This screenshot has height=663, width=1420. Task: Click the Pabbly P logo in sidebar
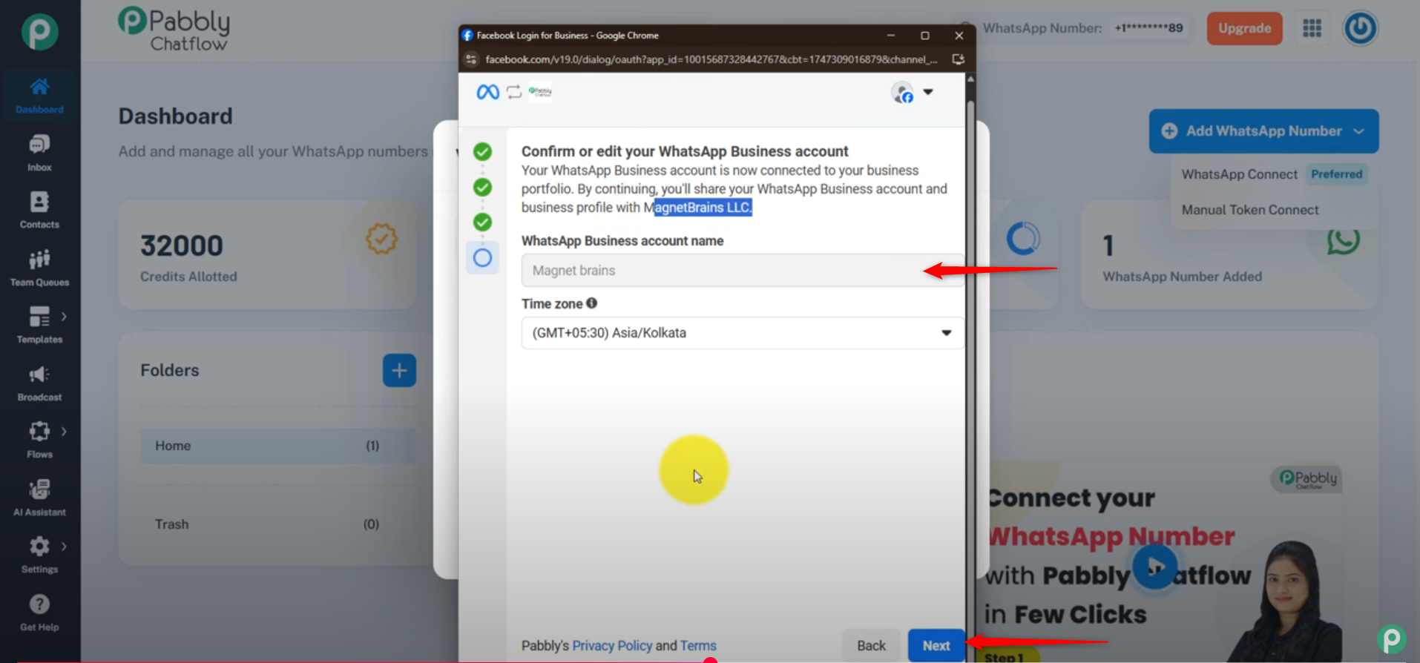tap(39, 32)
